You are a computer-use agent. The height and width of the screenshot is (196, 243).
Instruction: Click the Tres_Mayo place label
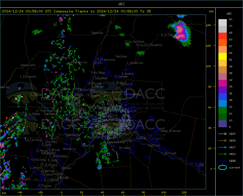point(98,73)
